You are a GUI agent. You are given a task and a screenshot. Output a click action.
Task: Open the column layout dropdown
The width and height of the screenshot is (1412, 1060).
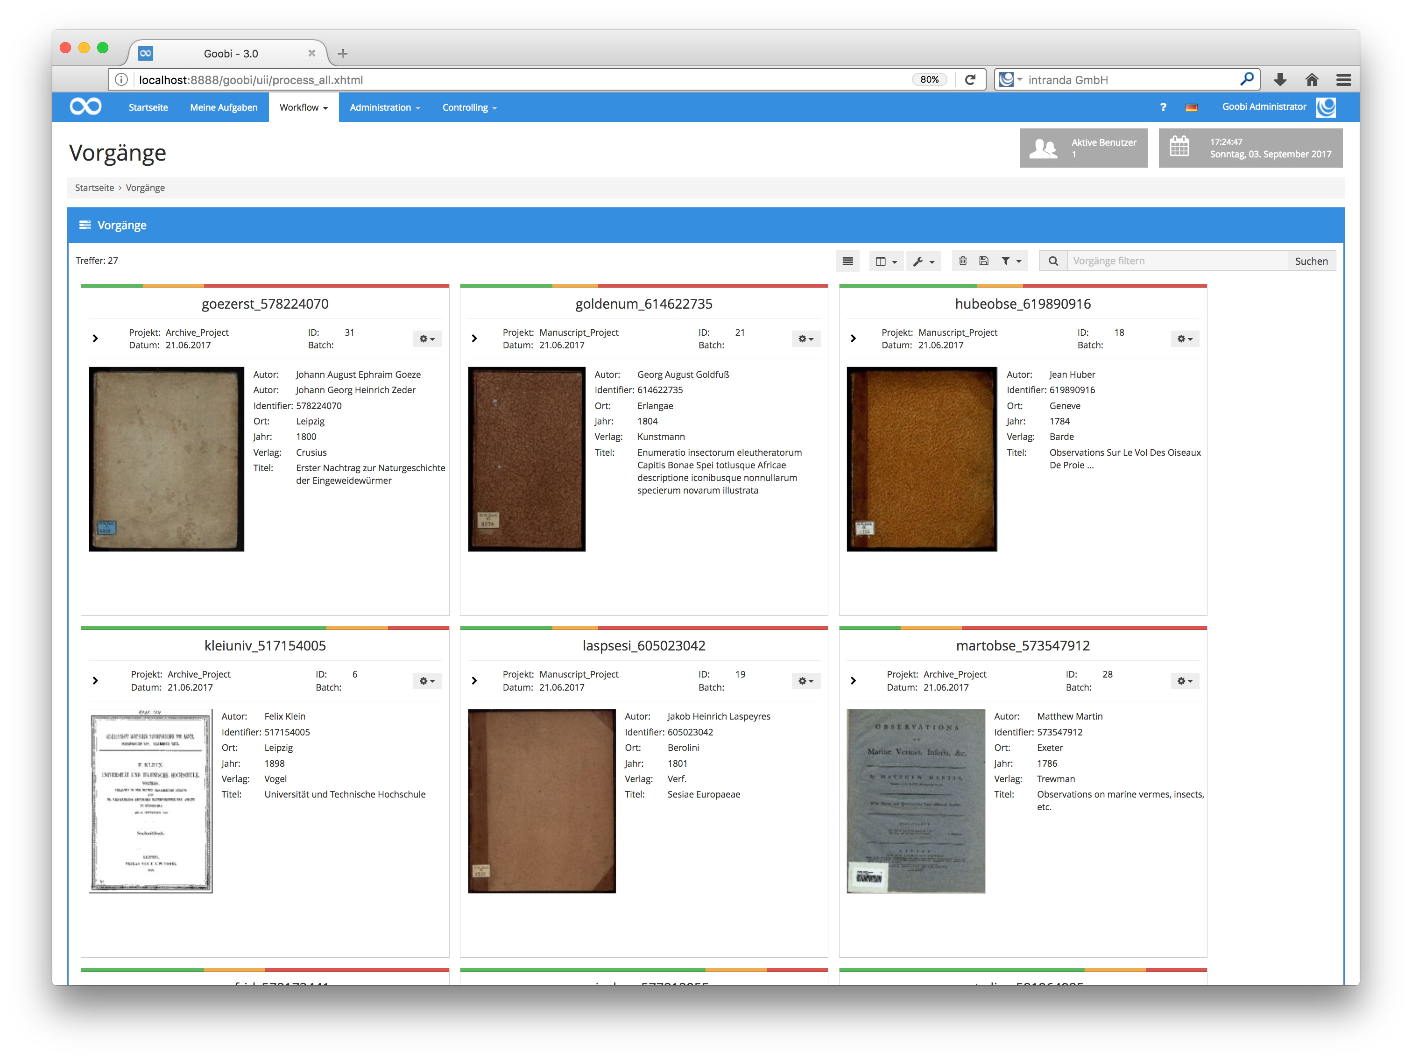tap(886, 261)
